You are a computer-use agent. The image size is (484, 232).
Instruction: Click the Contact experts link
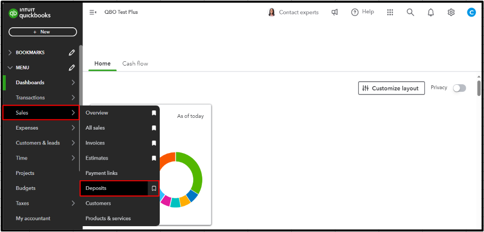point(299,12)
